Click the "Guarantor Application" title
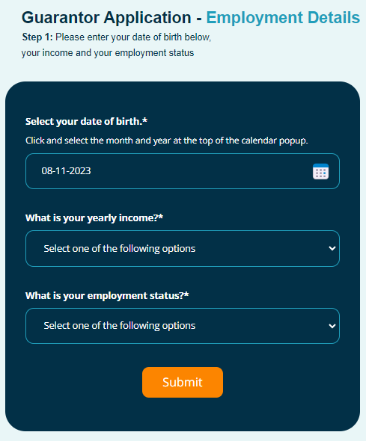Viewport: 366px width, 441px height. click(106, 17)
